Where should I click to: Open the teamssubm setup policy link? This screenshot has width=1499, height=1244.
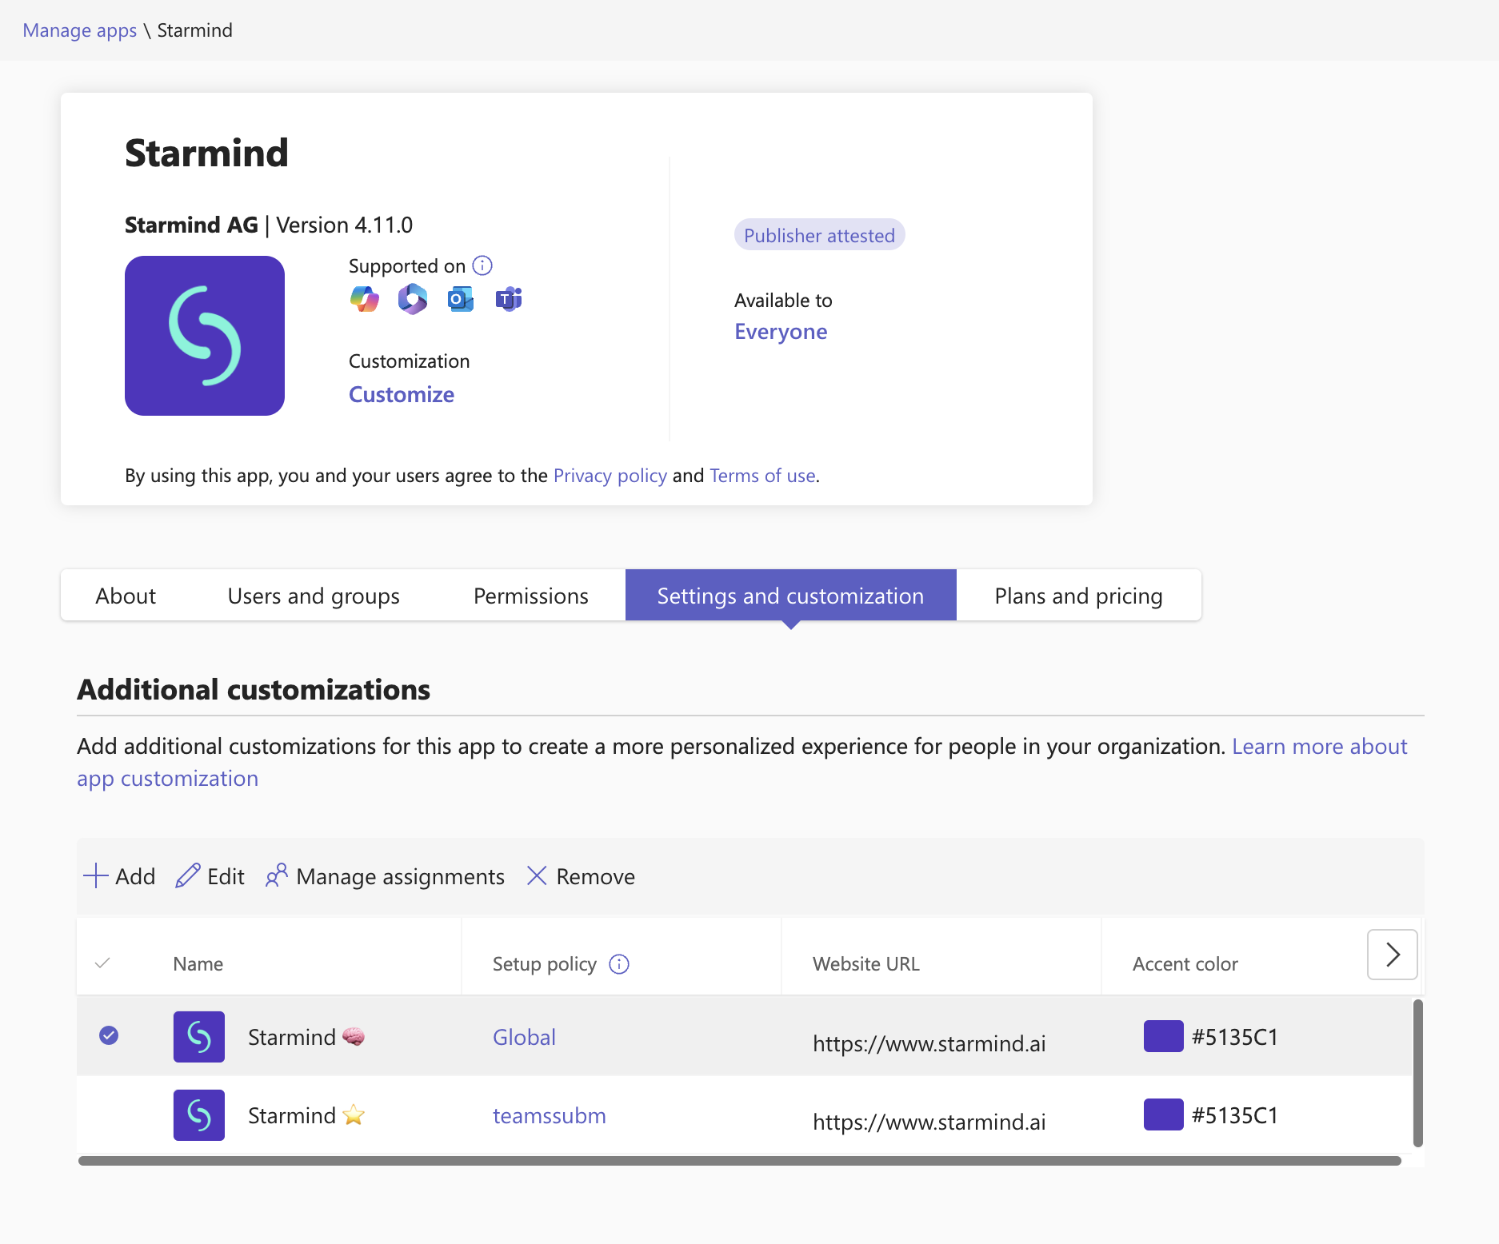550,1115
